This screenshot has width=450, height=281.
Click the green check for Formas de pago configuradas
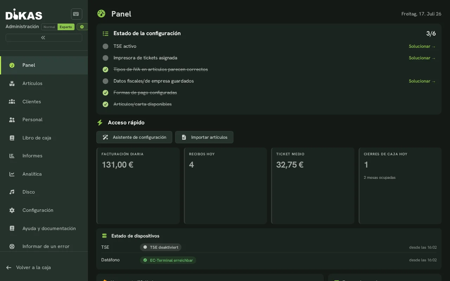105,93
